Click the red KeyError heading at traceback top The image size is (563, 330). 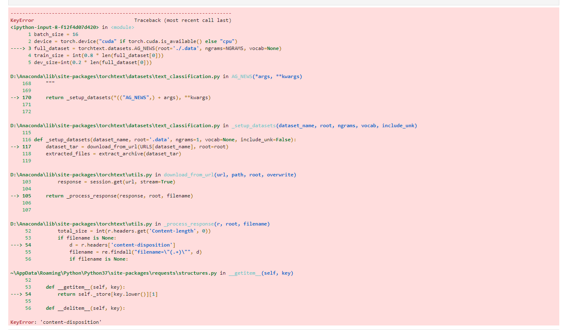click(x=22, y=20)
